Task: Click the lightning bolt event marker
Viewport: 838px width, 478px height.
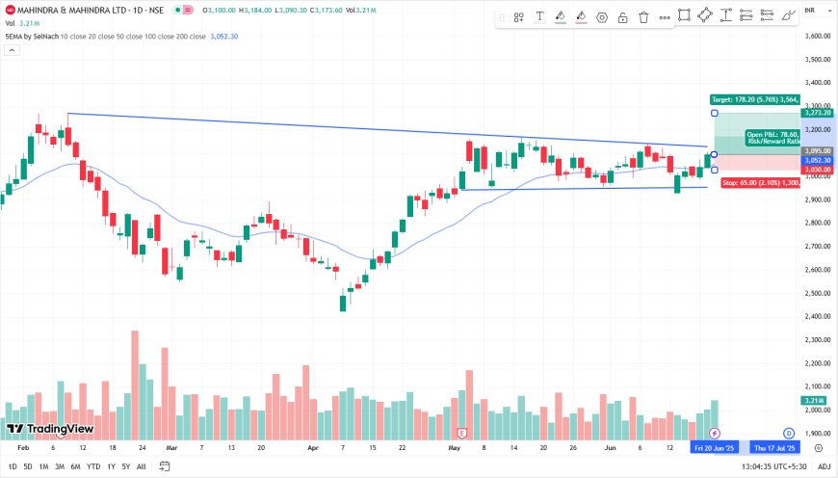Action: (x=714, y=433)
